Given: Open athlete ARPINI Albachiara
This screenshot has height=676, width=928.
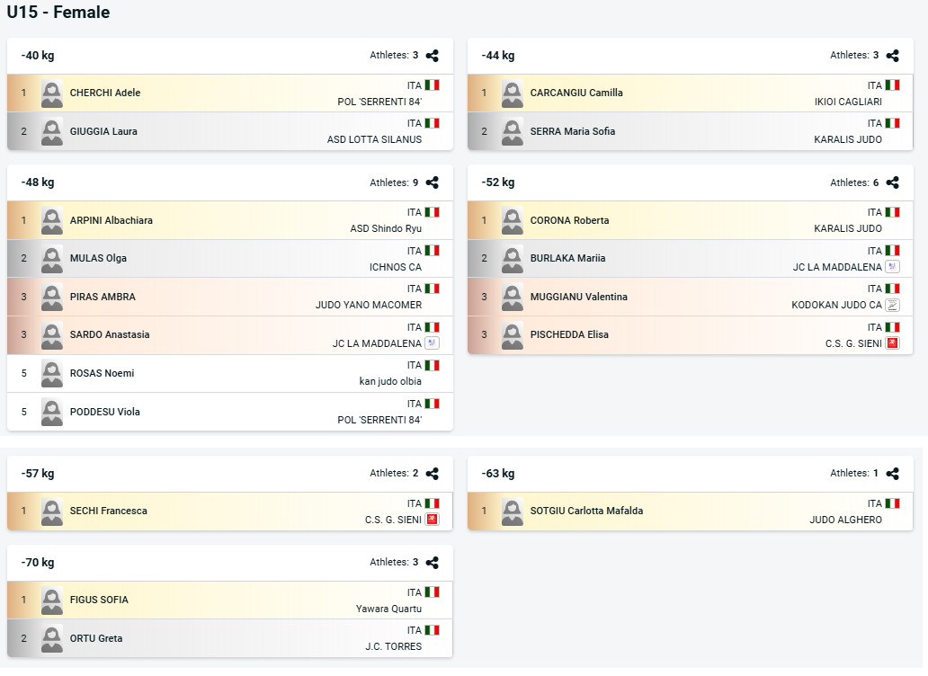Looking at the screenshot, I should 112,220.
